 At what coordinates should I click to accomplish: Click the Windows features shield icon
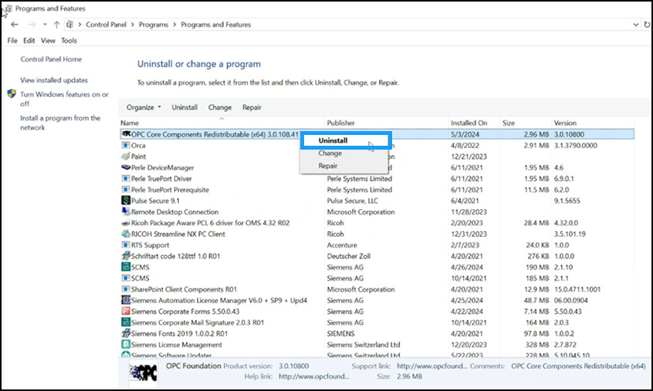[12, 95]
